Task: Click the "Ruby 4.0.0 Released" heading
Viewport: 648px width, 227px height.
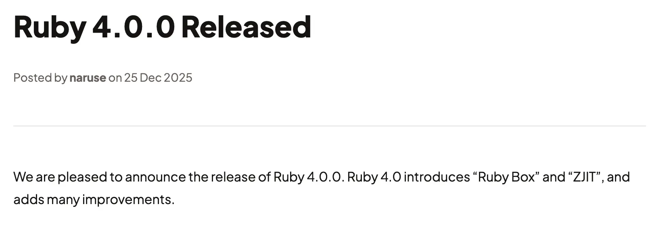Action: [x=162, y=27]
